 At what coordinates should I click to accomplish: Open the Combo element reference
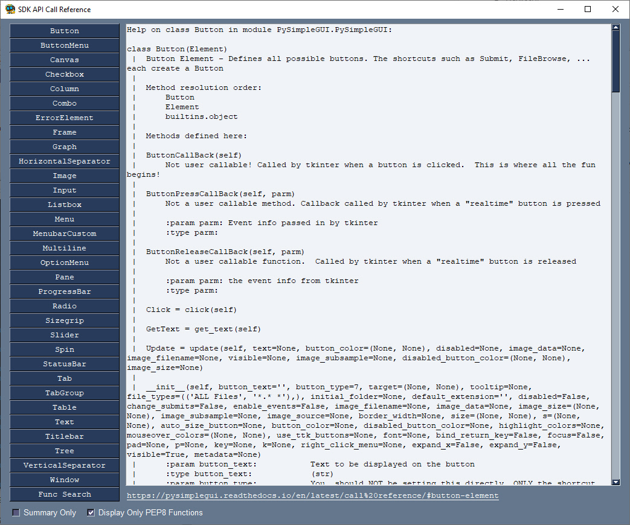pos(65,103)
